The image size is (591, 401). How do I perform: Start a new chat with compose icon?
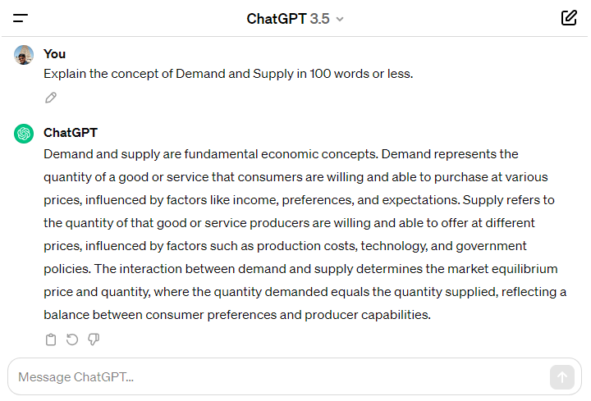(569, 18)
